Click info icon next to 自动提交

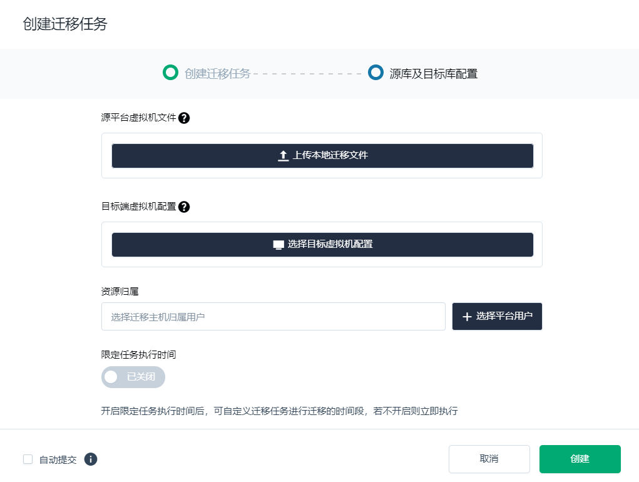tap(91, 459)
